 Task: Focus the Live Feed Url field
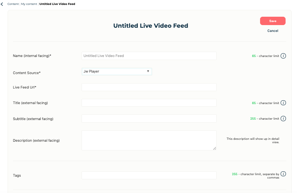[149, 87]
